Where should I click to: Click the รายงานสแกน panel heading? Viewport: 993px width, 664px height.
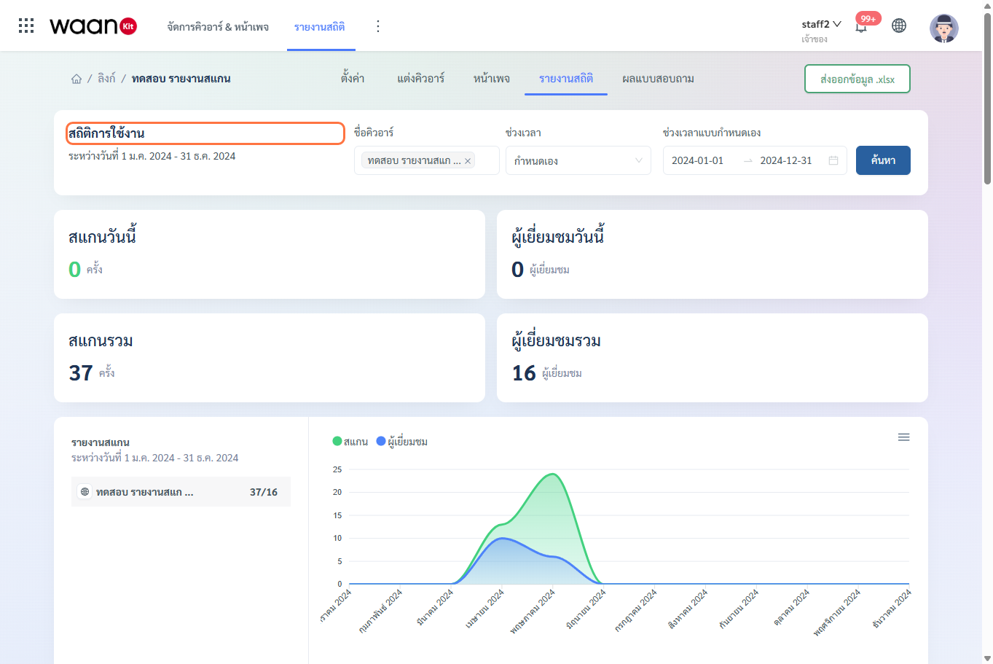tap(101, 442)
